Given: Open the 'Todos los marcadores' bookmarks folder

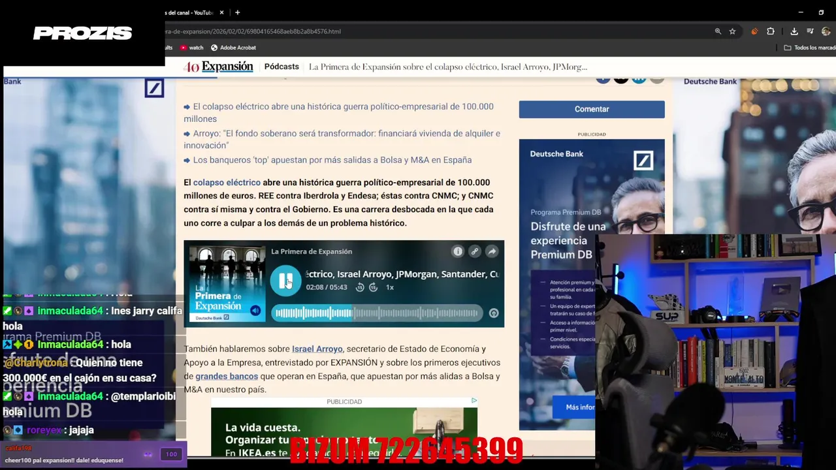Looking at the screenshot, I should point(810,48).
